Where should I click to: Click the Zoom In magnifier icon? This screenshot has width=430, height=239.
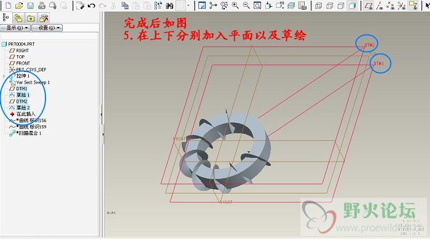point(235,6)
